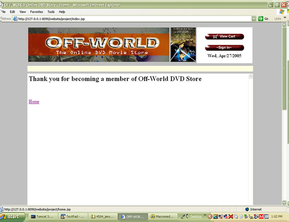This screenshot has height=222, width=289.
Task: Open the View menu
Action: click(23, 12)
